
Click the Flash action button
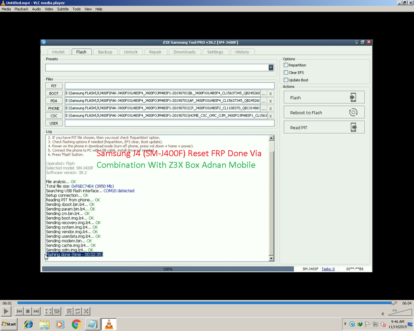(x=324, y=97)
